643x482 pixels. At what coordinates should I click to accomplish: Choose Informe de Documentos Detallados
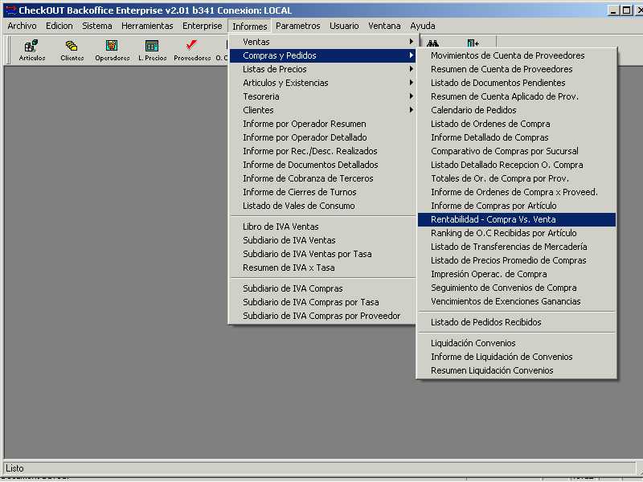click(322, 165)
